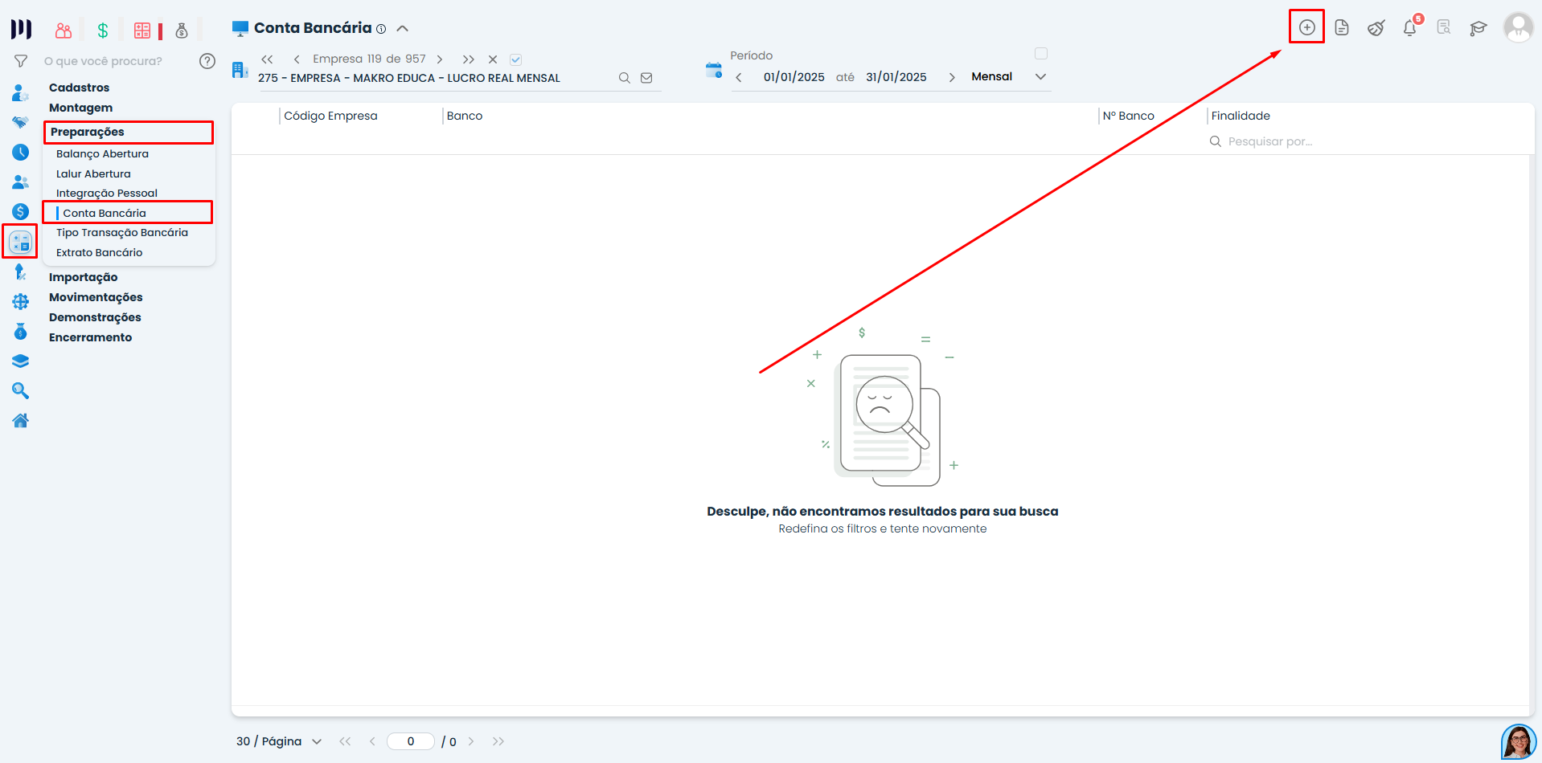Select Extrato Bancário menu item
The height and width of the screenshot is (763, 1542).
[99, 252]
